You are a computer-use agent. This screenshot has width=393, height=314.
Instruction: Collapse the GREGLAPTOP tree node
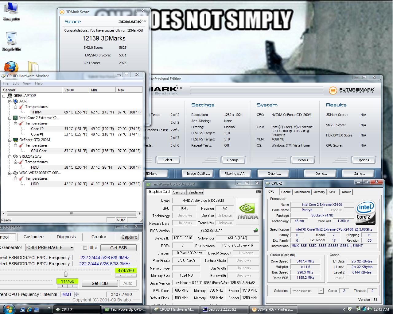[4, 96]
